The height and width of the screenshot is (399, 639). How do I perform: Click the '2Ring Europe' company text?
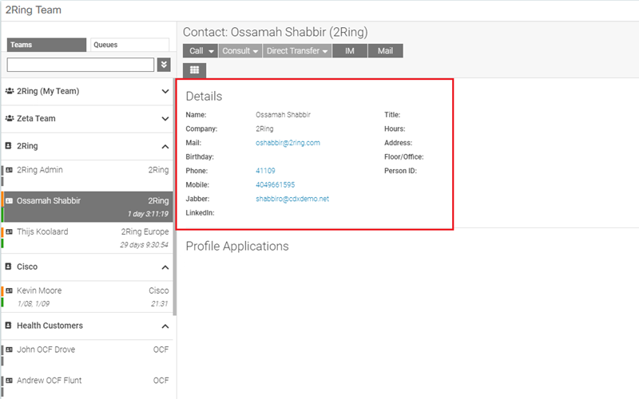tap(145, 231)
